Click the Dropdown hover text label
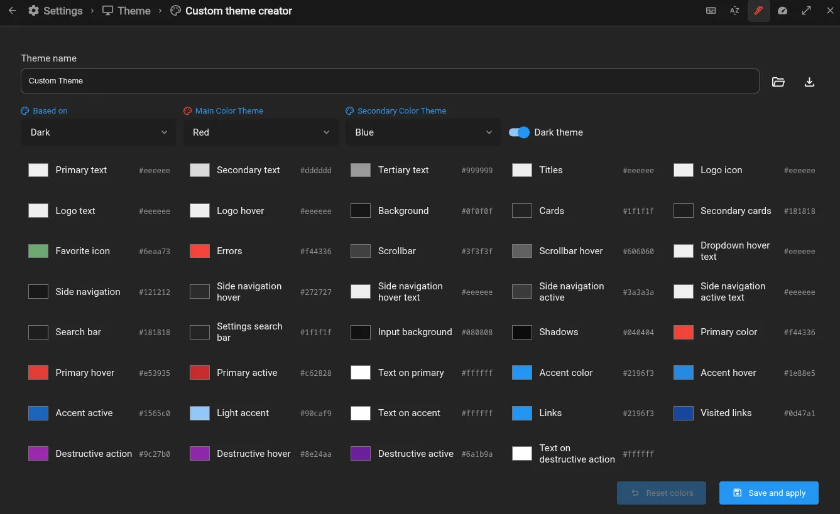 pos(735,251)
